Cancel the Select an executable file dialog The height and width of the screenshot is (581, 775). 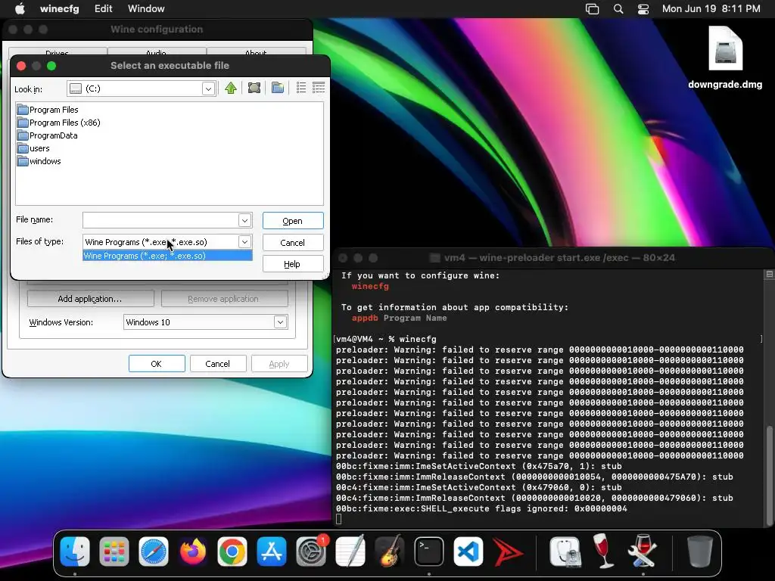[293, 243]
